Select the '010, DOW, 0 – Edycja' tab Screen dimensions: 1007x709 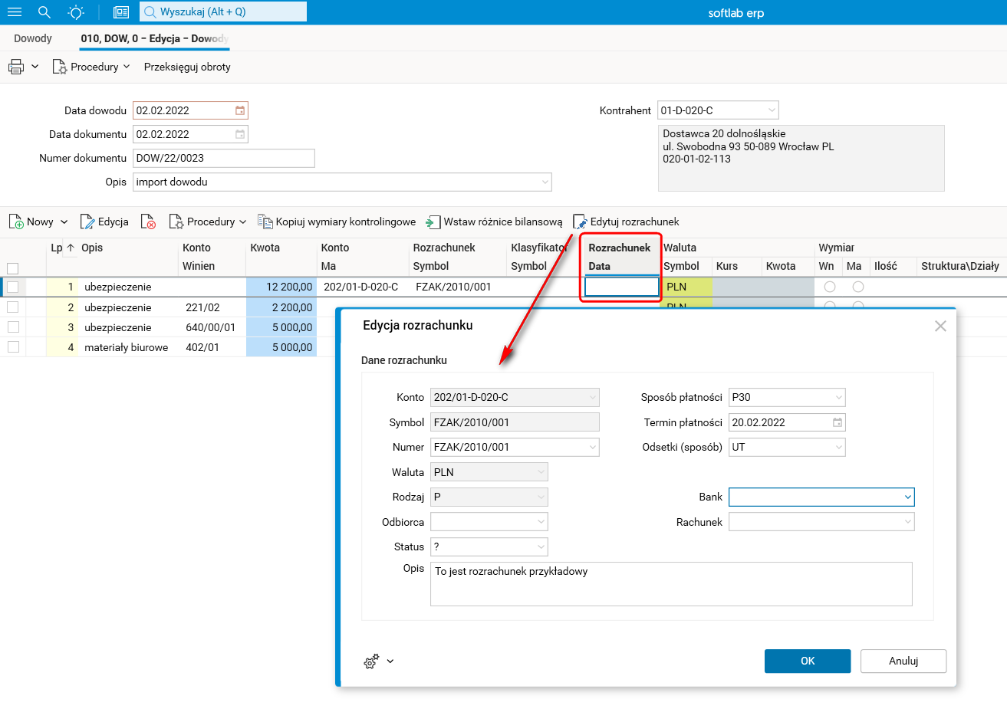(x=154, y=38)
